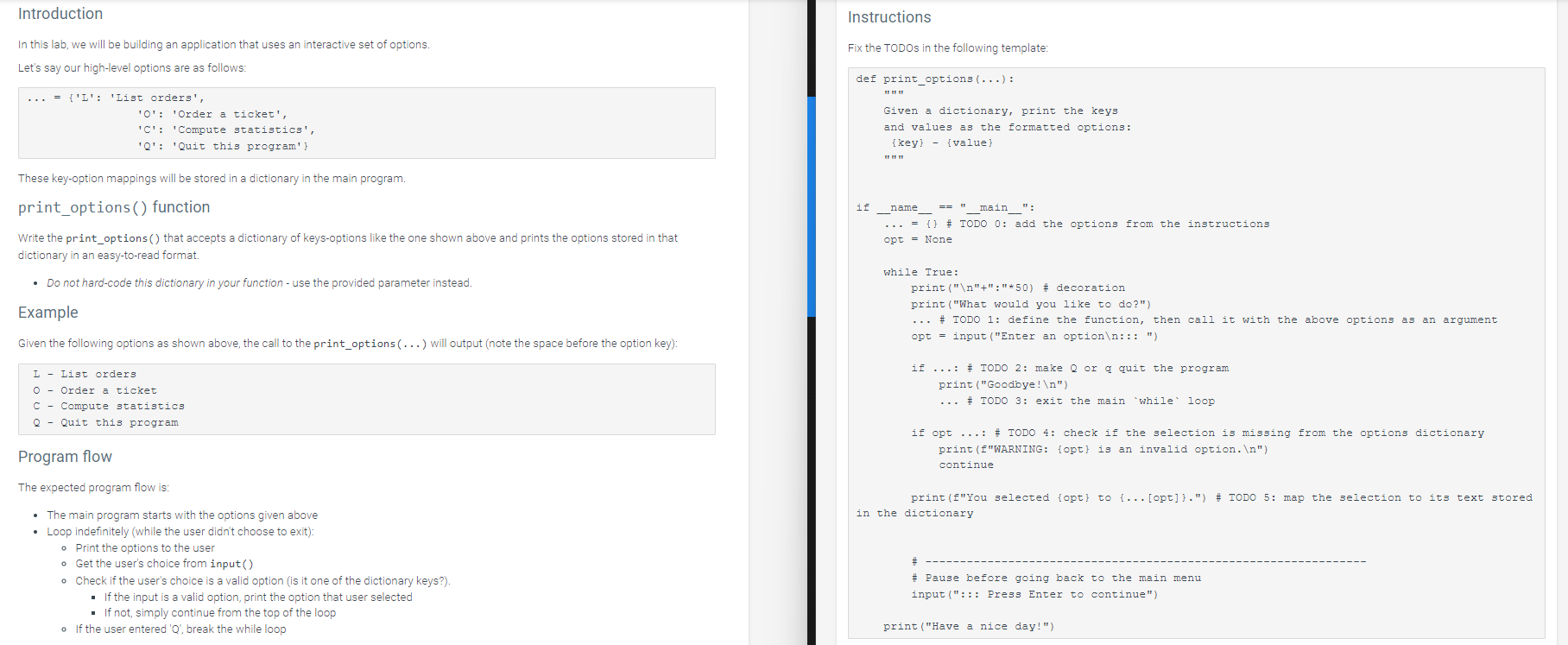Click the "'C': 'Compute statistics'" code line
The height and width of the screenshot is (645, 1568).
pyautogui.click(x=226, y=130)
